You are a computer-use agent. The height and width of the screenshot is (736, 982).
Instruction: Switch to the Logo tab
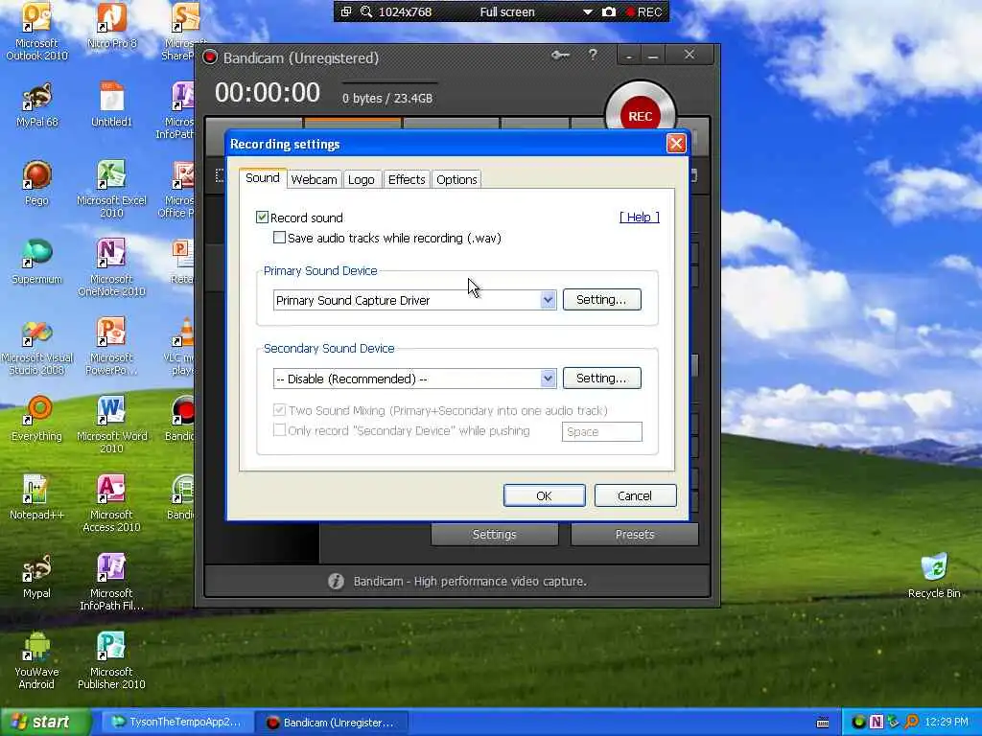(362, 179)
